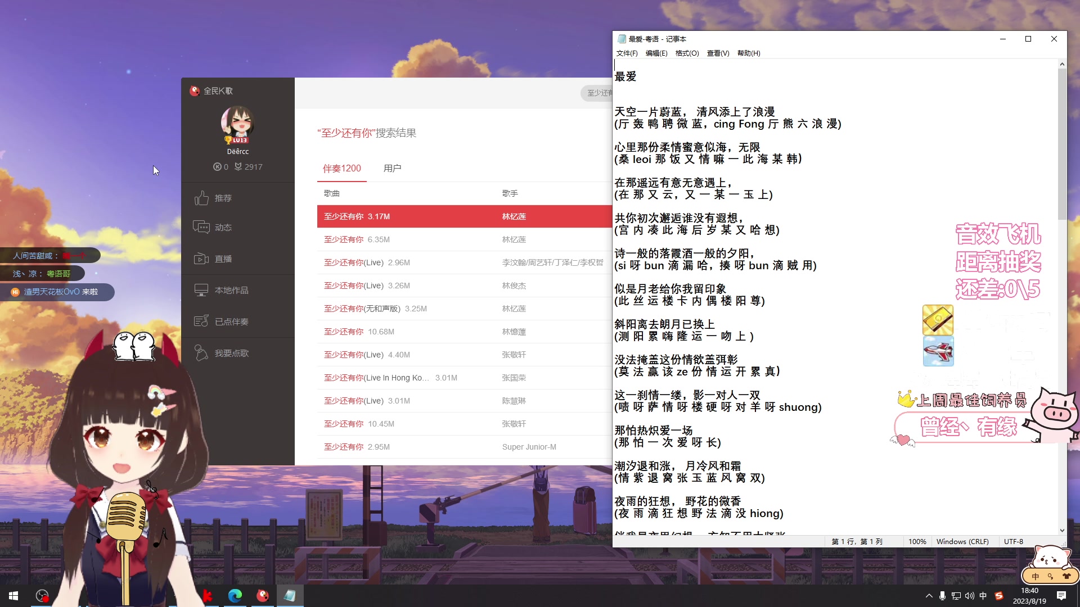Open 直播 live broadcast icon in sidebar
Viewport: 1080px width, 607px height.
point(201,259)
